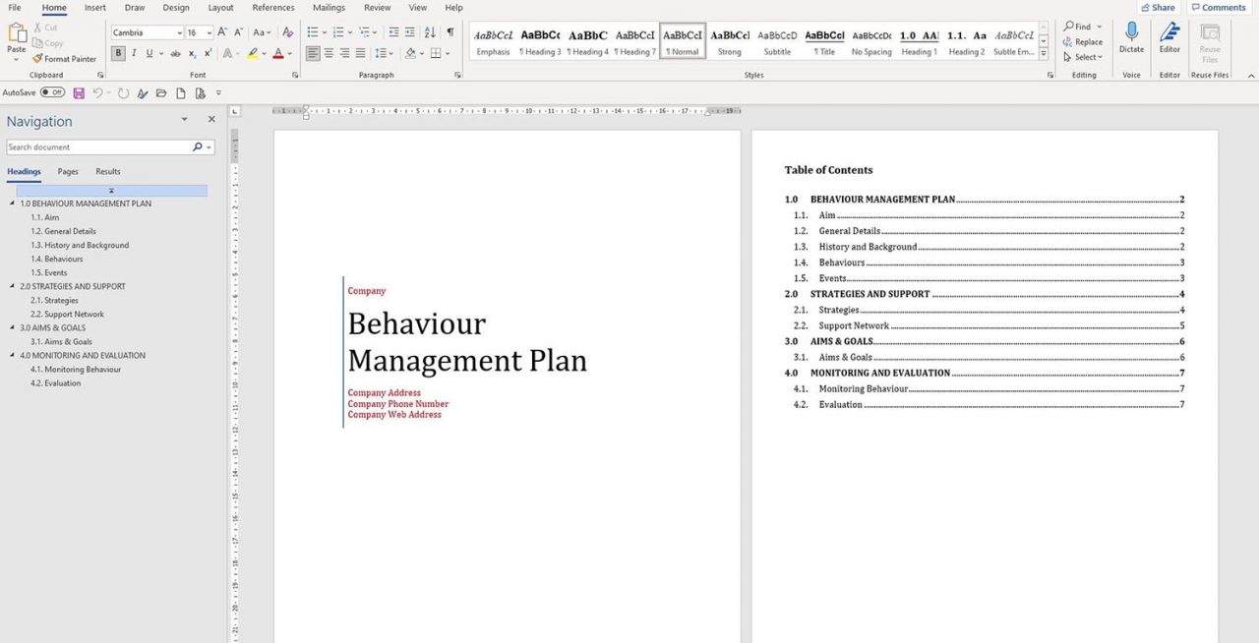Enable Italic formatting
This screenshot has height=643, width=1259.
[133, 53]
